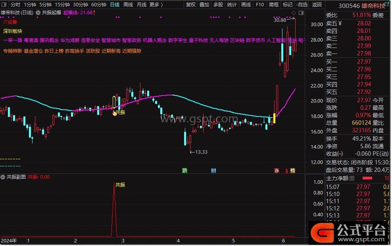This screenshot has height=246, width=392.
Task: Click the 统计 statistics button
Action: pos(232,4)
